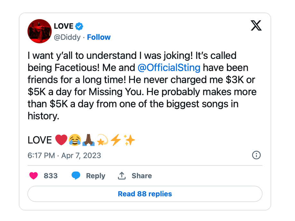Click the LOVE display name

coord(64,26)
